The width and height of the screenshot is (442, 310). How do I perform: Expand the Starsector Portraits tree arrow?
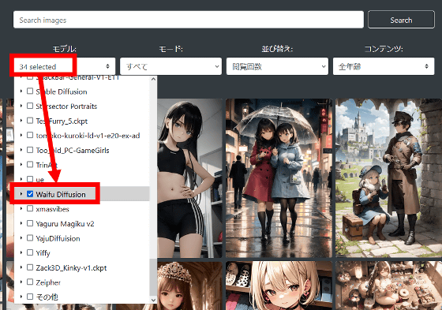pyautogui.click(x=21, y=106)
